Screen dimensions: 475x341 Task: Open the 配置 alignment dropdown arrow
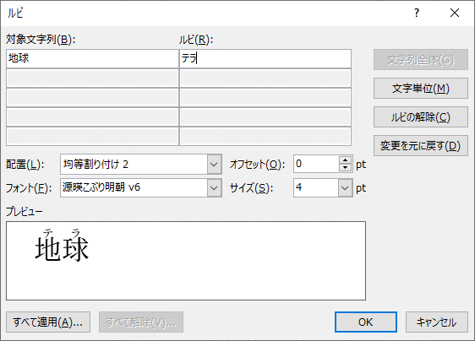(x=214, y=165)
